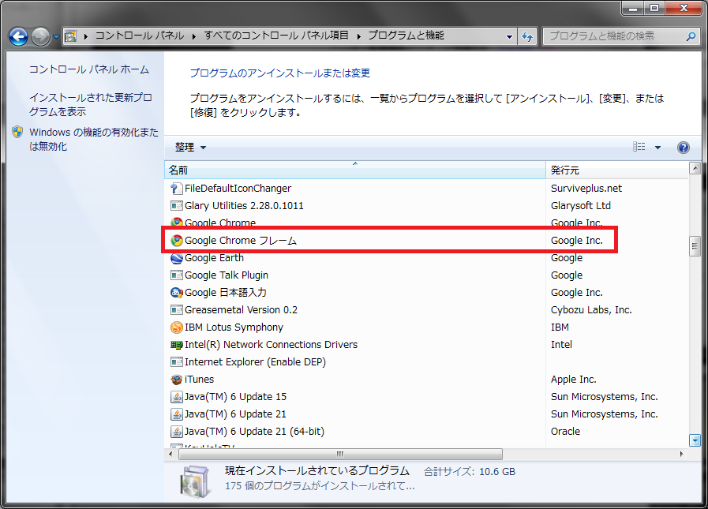Click プログラムのアンインストールまたは変更 heading
Image resolution: width=708 pixels, height=509 pixels.
tap(280, 73)
